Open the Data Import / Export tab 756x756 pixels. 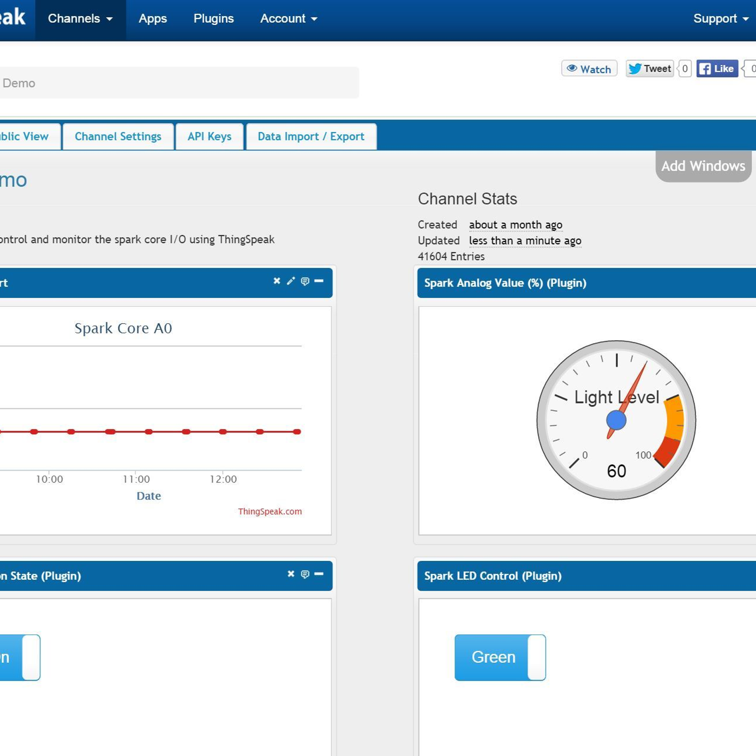click(x=311, y=137)
